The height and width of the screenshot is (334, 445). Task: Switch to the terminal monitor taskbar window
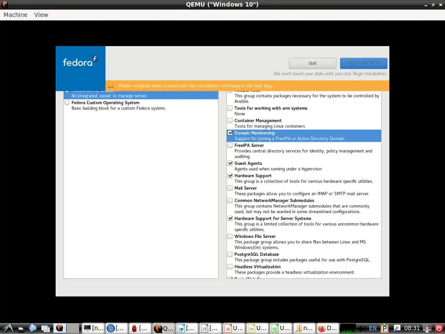(93, 328)
